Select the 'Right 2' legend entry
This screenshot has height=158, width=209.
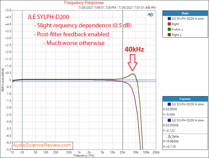[x=176, y=35]
